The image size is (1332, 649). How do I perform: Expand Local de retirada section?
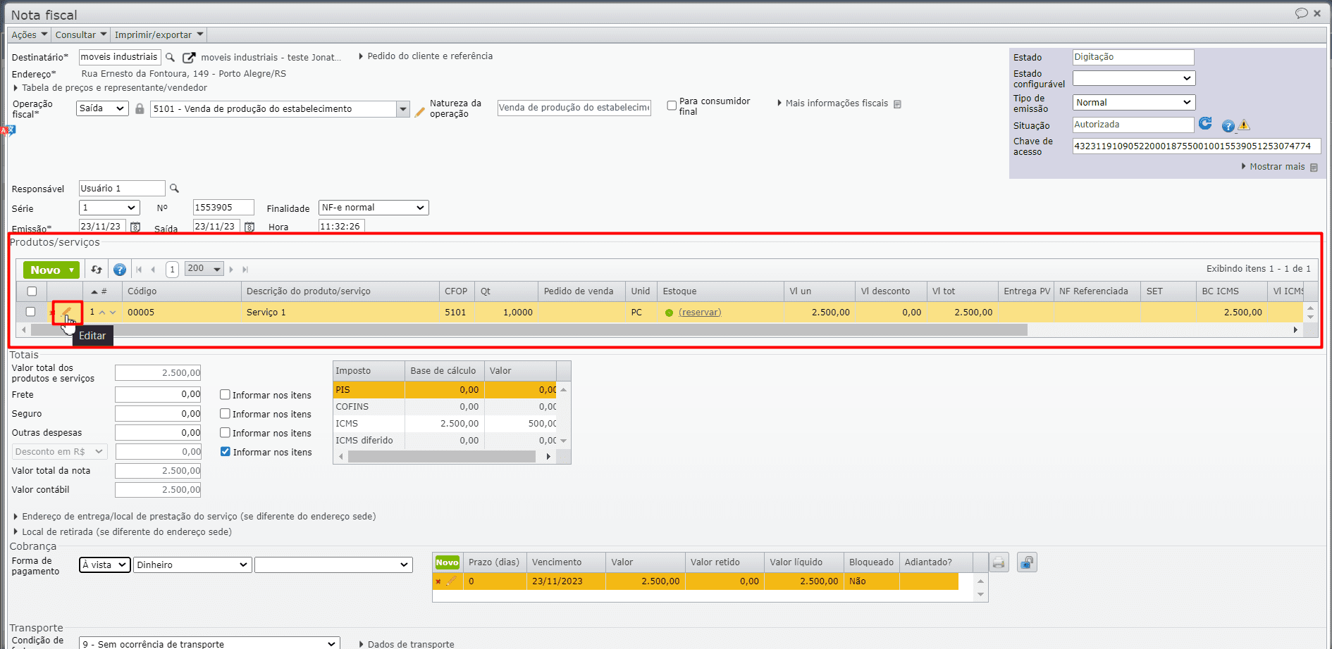[123, 532]
